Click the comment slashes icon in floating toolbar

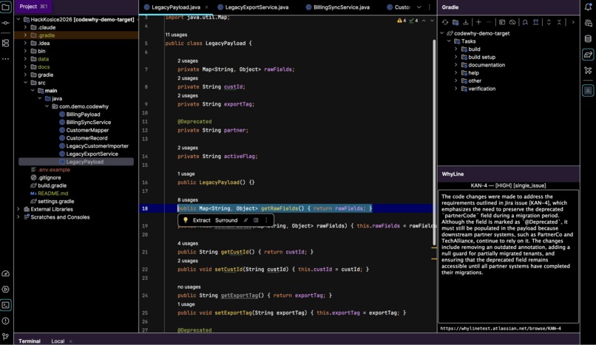(x=245, y=220)
